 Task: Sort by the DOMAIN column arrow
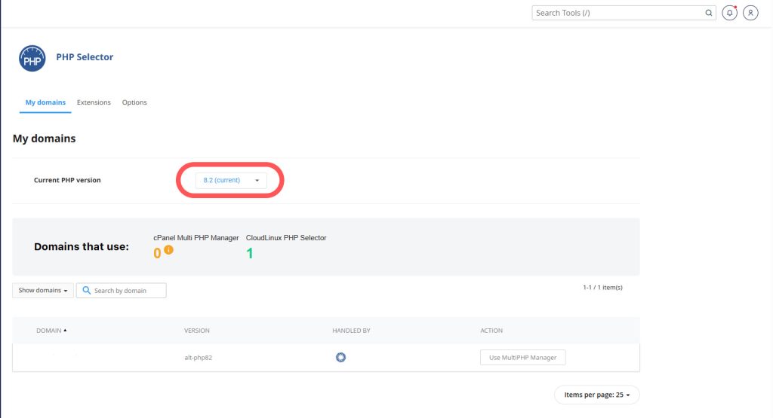click(x=65, y=331)
